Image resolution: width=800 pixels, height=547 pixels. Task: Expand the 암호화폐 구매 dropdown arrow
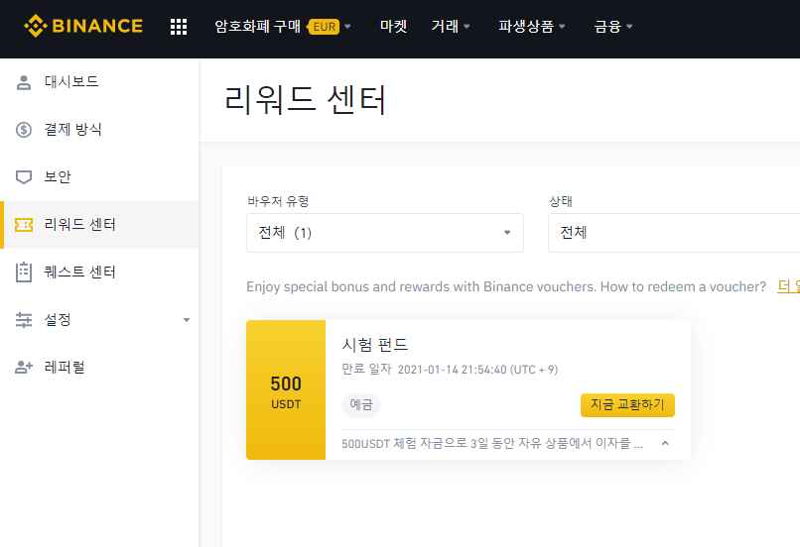point(347,27)
